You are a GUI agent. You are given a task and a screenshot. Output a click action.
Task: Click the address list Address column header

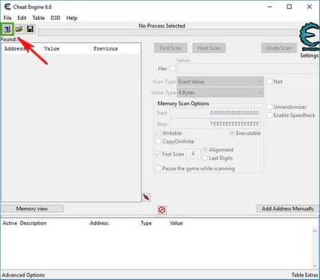99,223
